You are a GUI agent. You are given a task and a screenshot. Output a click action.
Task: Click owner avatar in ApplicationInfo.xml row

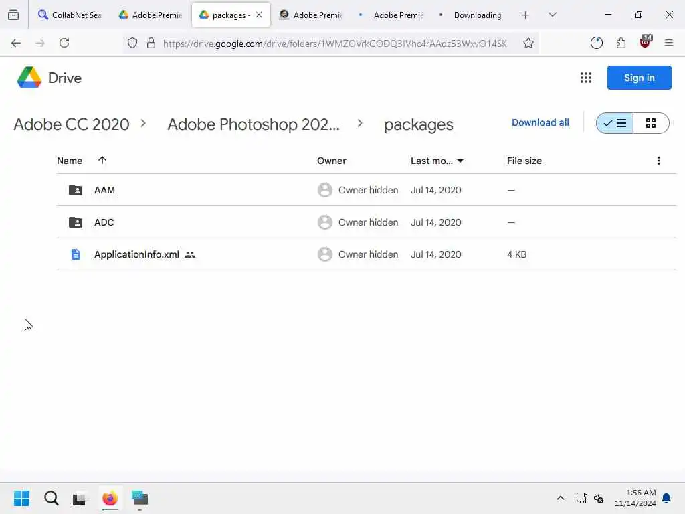[x=324, y=254]
